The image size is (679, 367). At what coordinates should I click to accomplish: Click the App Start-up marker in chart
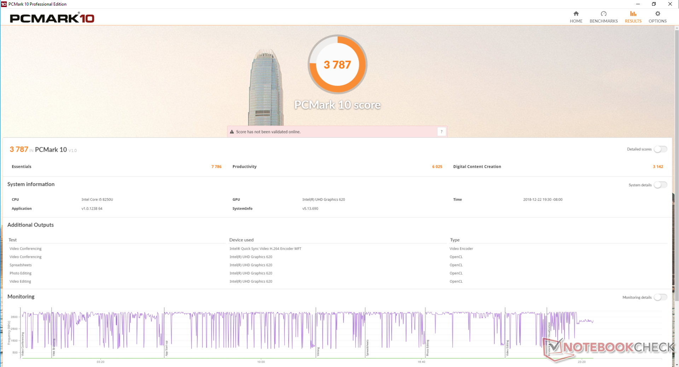click(167, 348)
